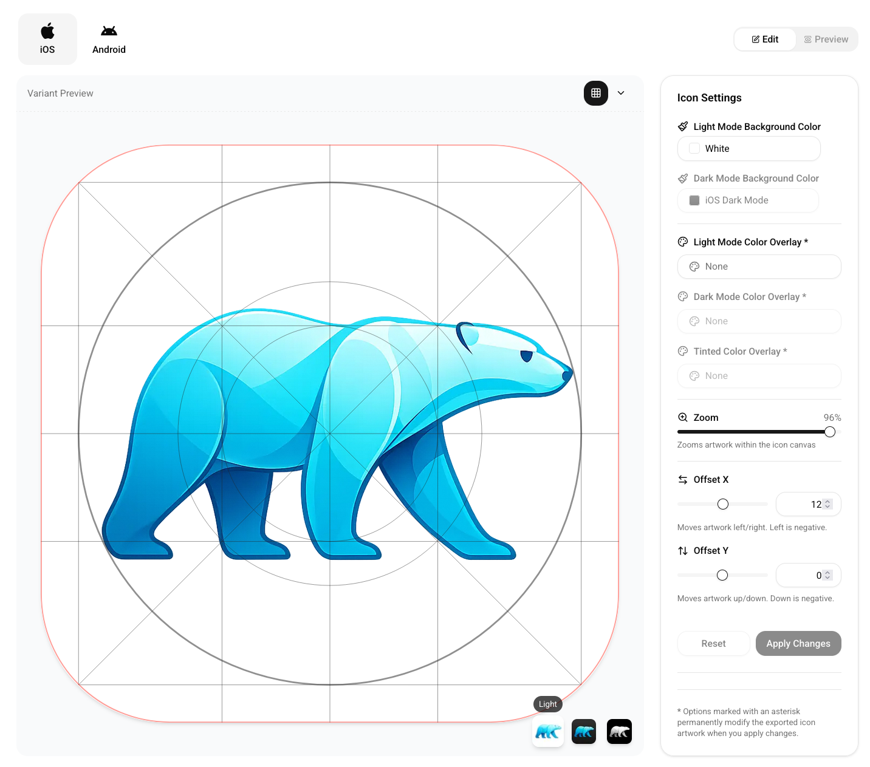
Task: Reset the icon settings
Action: tap(713, 643)
